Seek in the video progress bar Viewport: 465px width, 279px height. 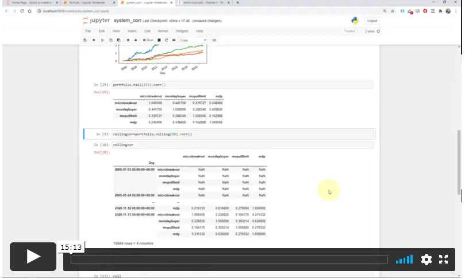coord(230,260)
